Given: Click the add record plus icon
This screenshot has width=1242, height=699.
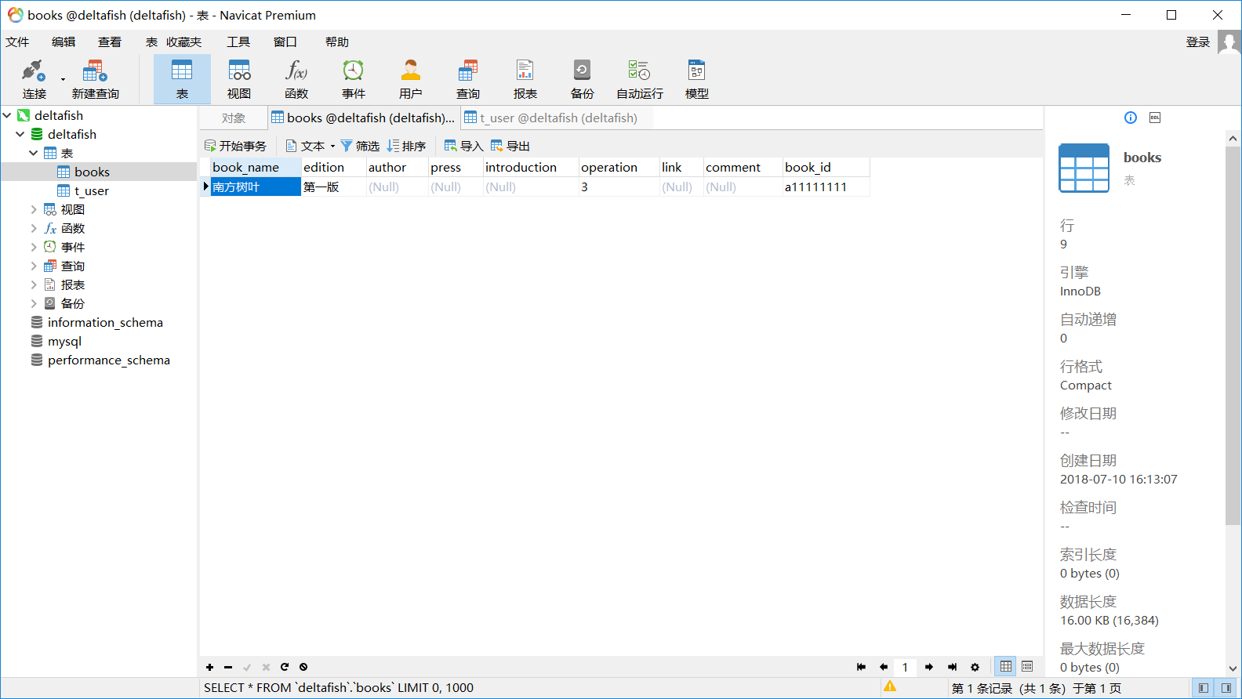Looking at the screenshot, I should point(209,667).
